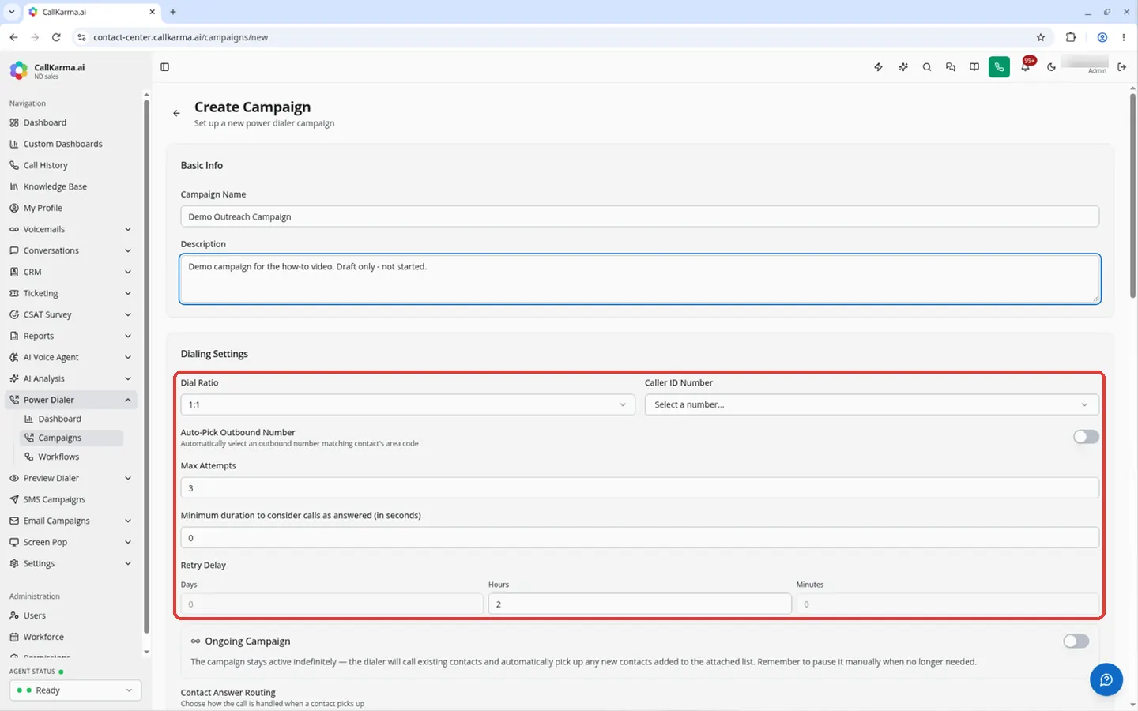The height and width of the screenshot is (711, 1138).
Task: Open the agent status Ready dropdown
Action: tap(75, 690)
